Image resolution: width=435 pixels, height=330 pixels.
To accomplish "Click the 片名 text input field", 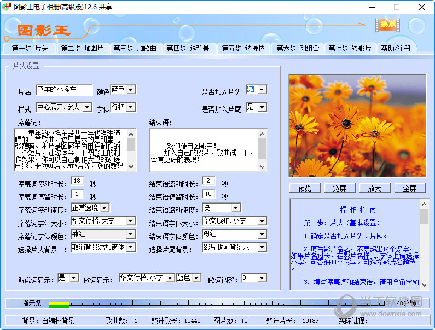I will 64,90.
